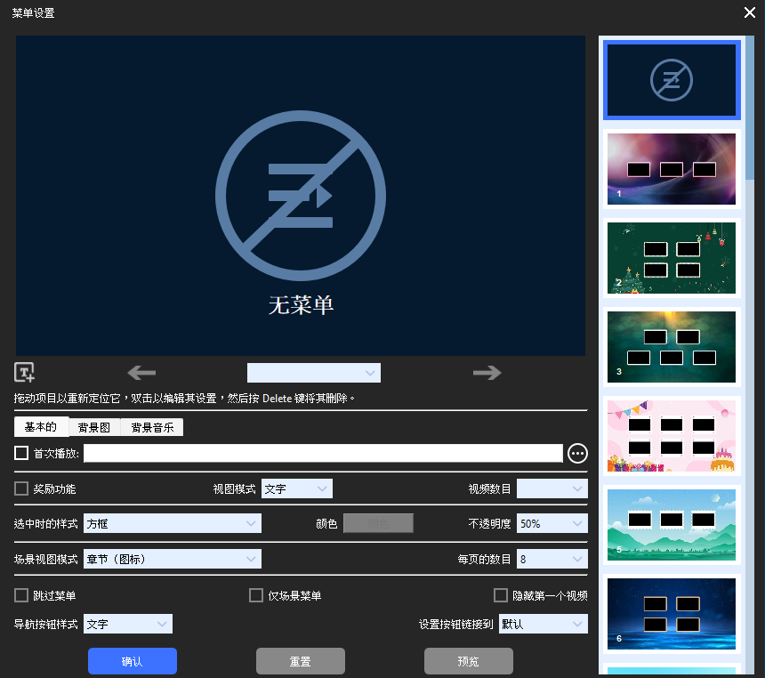The image size is (765, 678).
Task: Enable the 首次播放 checkbox
Action: point(21,453)
